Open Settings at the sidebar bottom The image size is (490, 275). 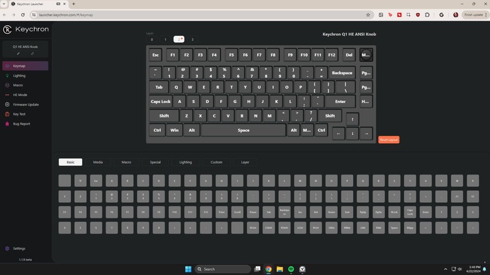19,249
